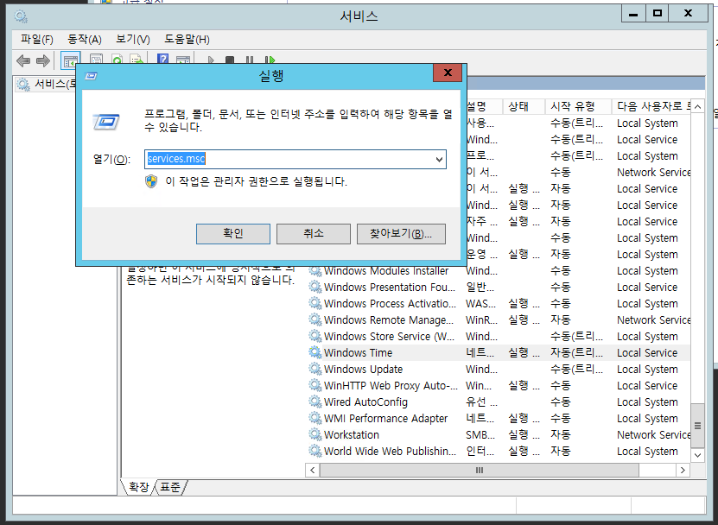The width and height of the screenshot is (718, 525).
Task: Sort by the 상태 column header
Action: point(524,107)
